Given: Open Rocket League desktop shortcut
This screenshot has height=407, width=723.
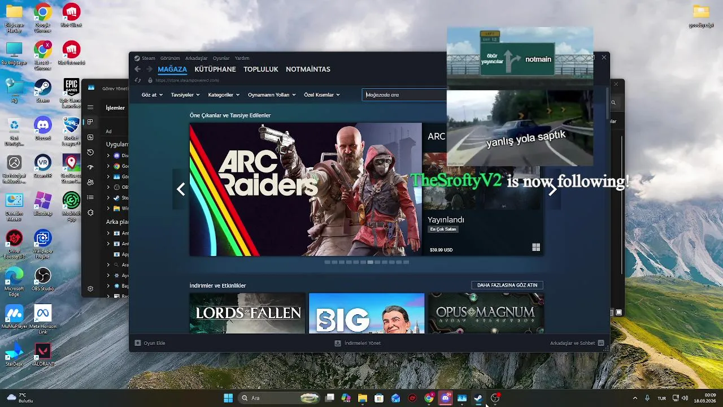Looking at the screenshot, I should [x=71, y=131].
